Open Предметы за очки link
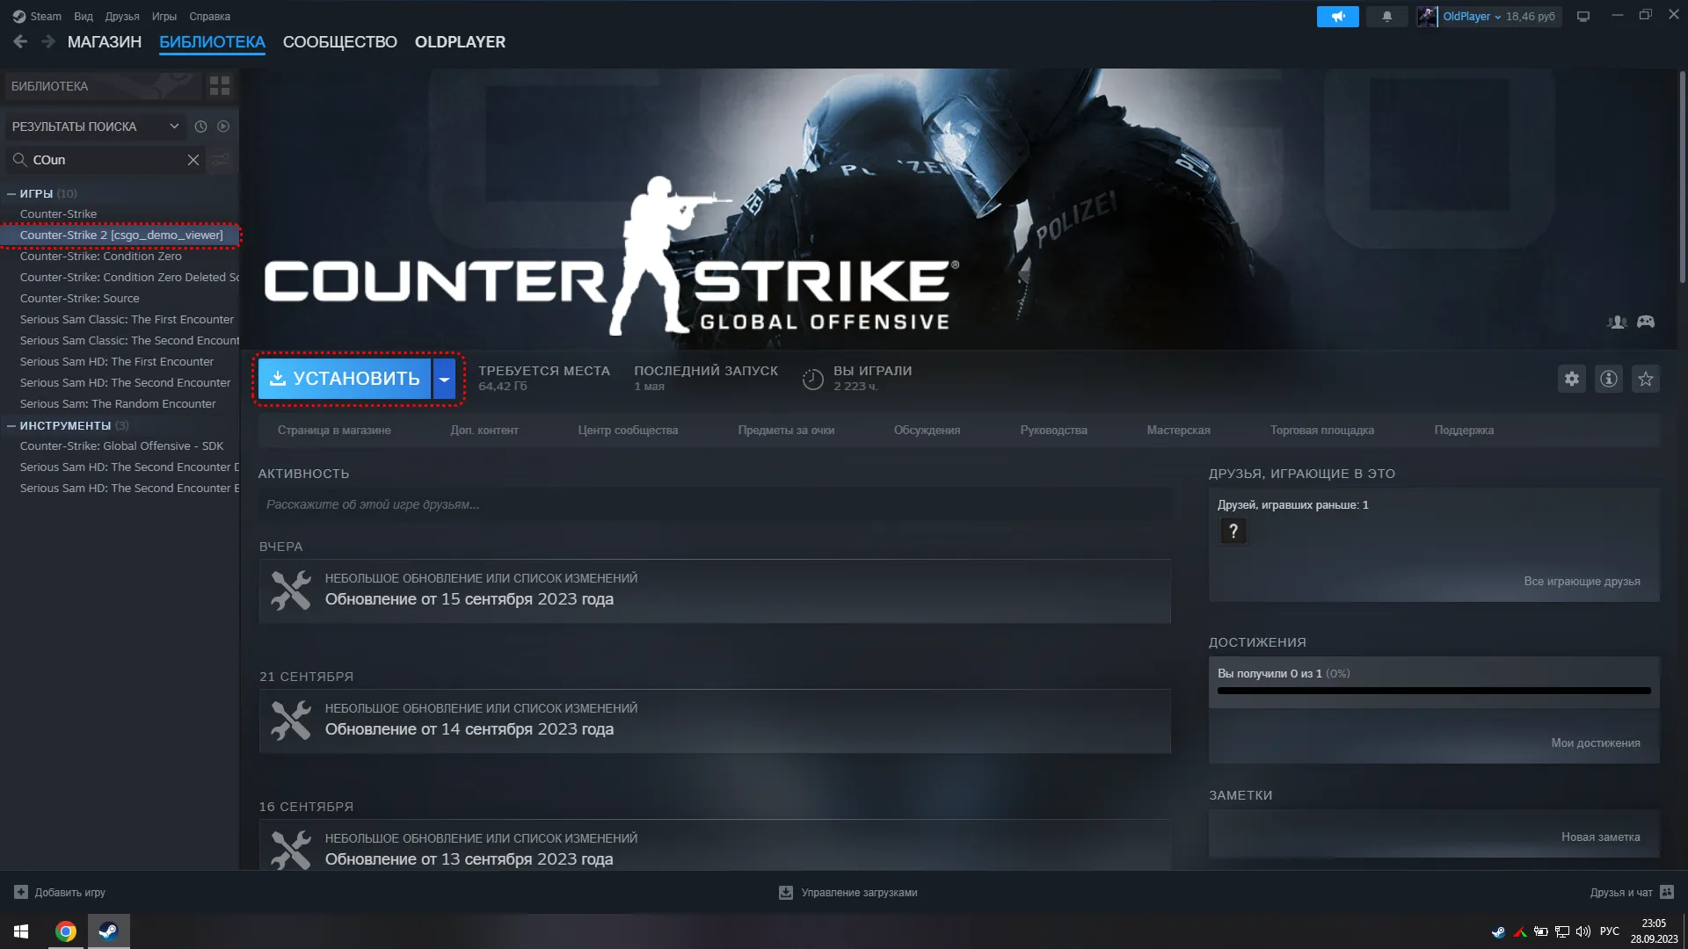Screen dimensions: 1688x949 point(786,431)
